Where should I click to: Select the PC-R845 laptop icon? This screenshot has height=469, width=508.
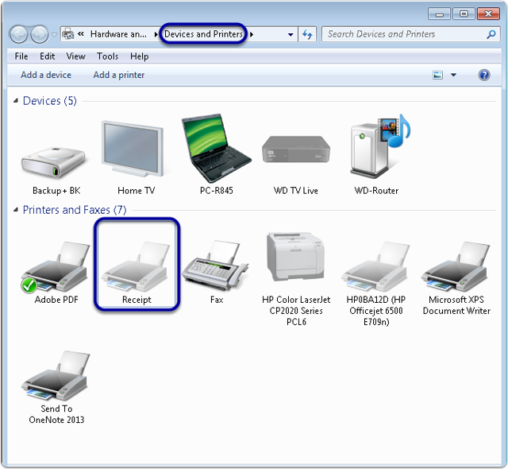tap(216, 148)
